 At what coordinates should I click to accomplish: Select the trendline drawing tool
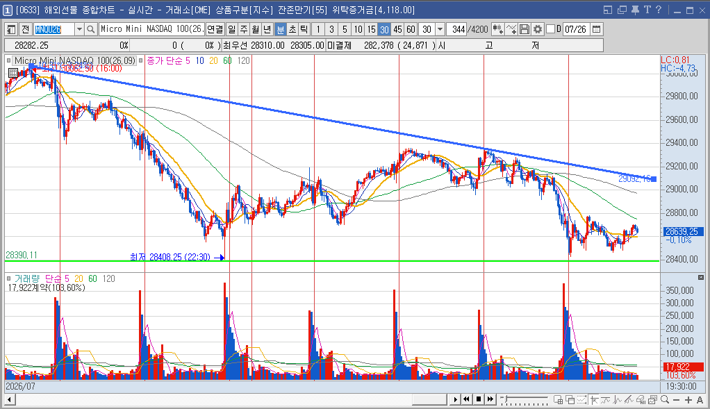[629, 399]
